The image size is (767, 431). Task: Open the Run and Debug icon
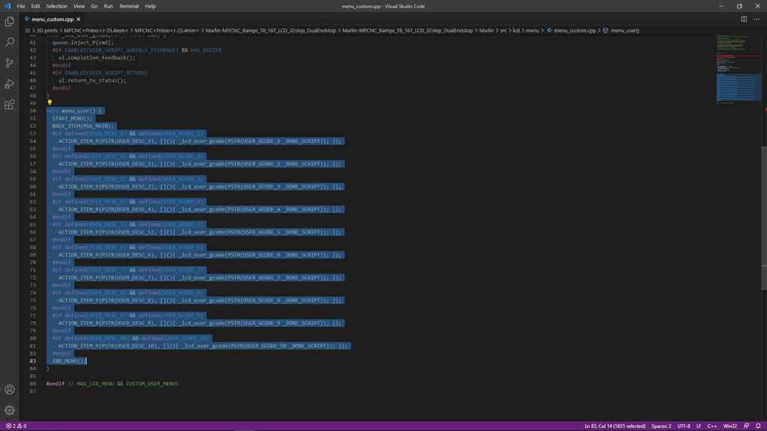click(x=9, y=85)
